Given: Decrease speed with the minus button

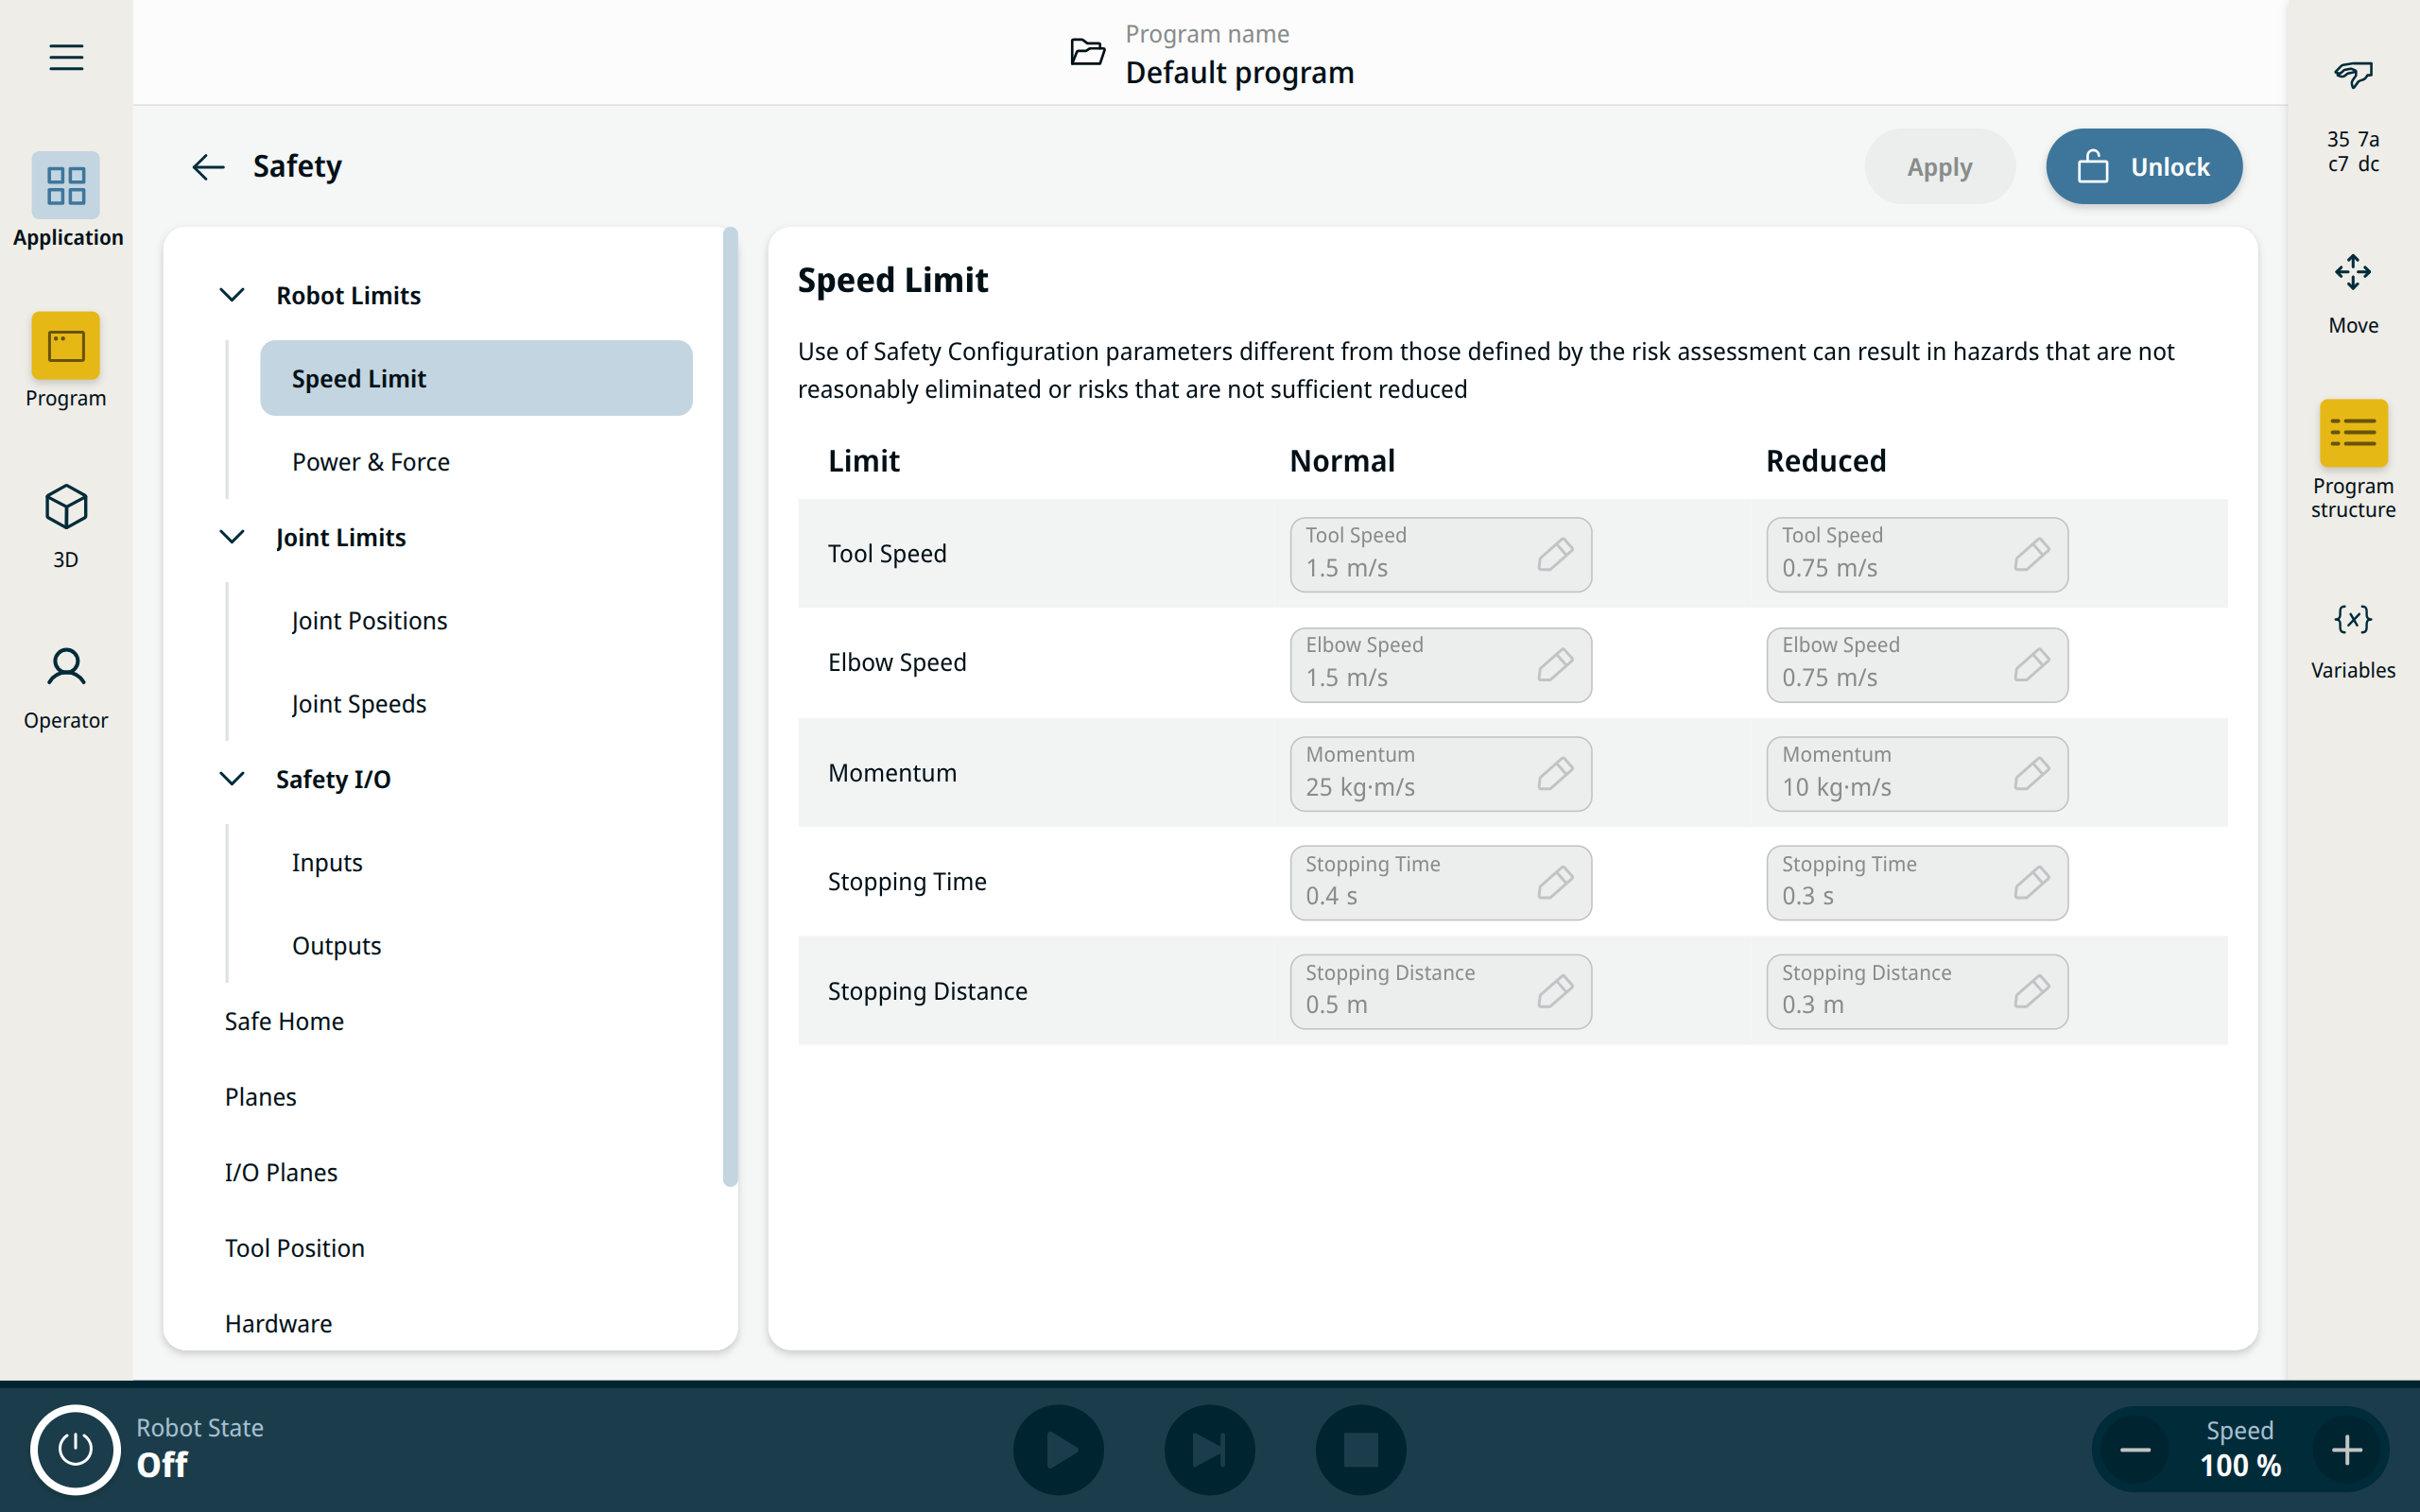Looking at the screenshot, I should click(x=2135, y=1449).
